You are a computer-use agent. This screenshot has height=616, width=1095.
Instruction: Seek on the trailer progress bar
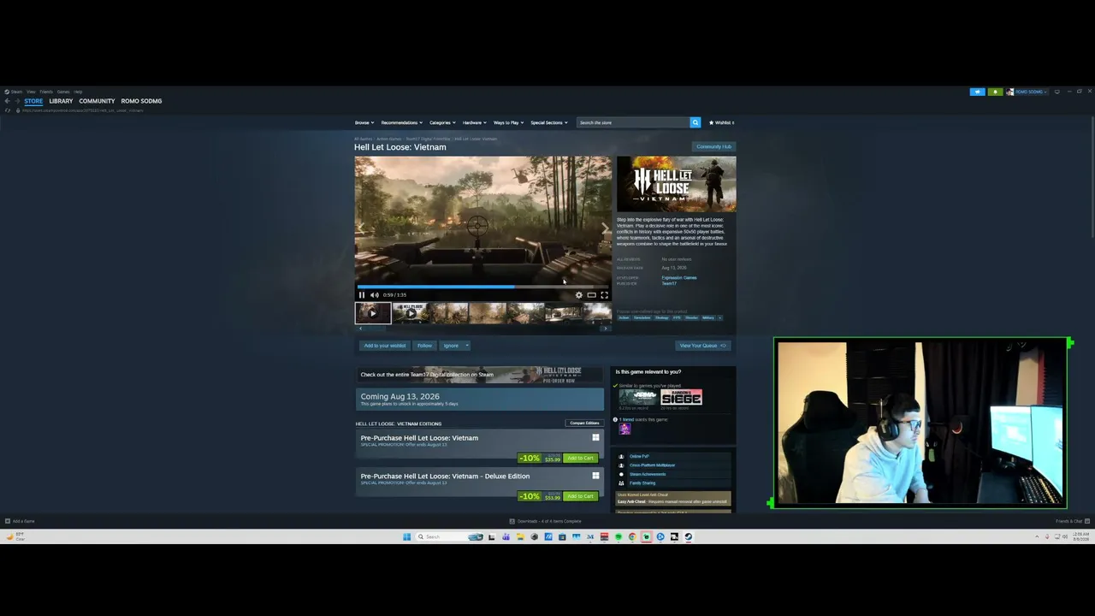click(x=483, y=287)
